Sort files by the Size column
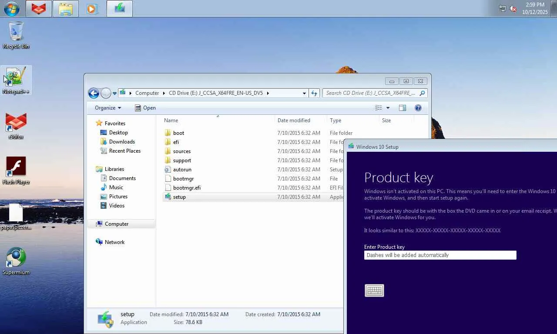This screenshot has height=334, width=557. click(x=396, y=120)
